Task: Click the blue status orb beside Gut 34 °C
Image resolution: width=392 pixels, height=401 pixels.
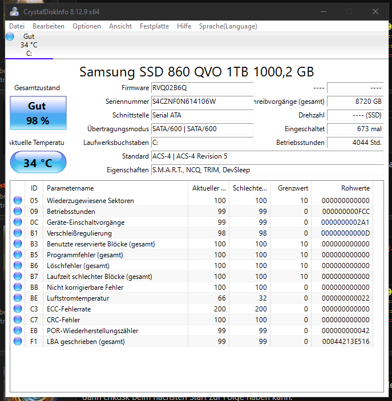Action: (x=10, y=37)
